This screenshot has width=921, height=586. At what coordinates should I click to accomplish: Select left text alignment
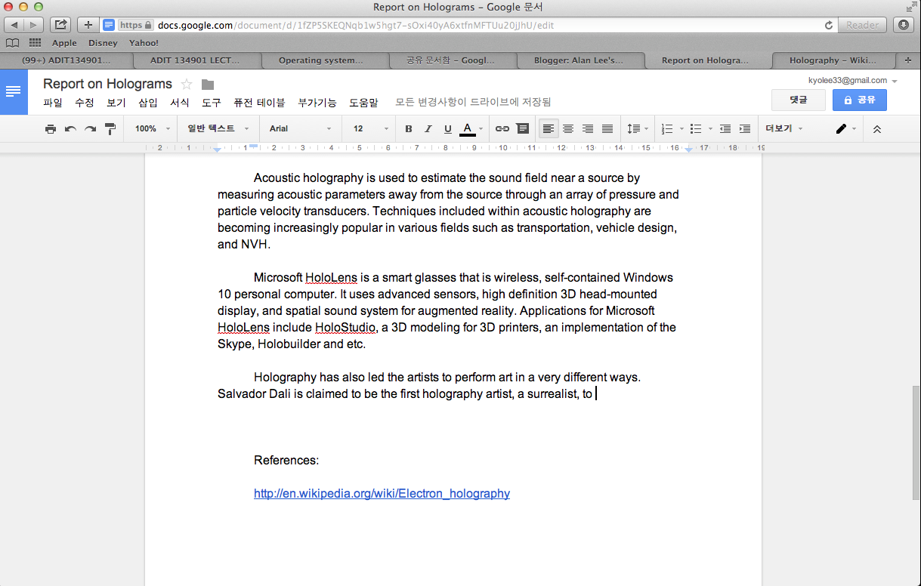549,129
